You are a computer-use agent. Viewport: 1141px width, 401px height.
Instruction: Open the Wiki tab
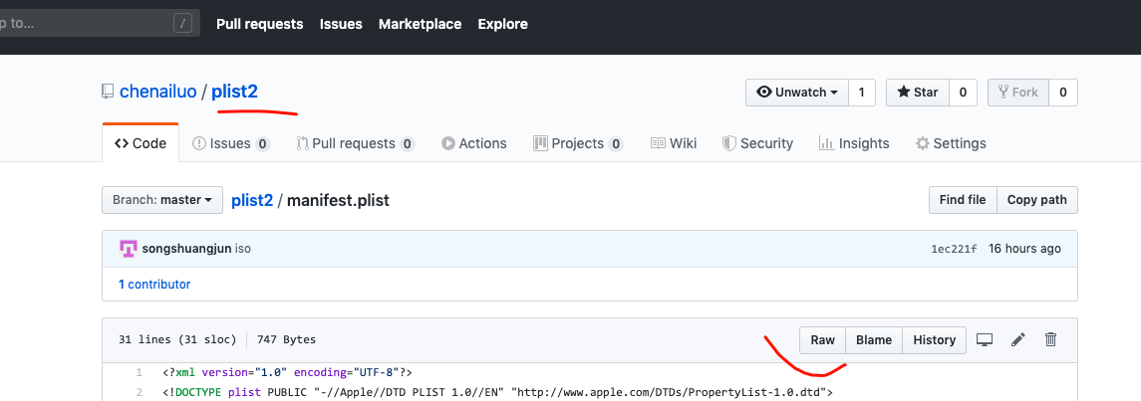coord(673,143)
